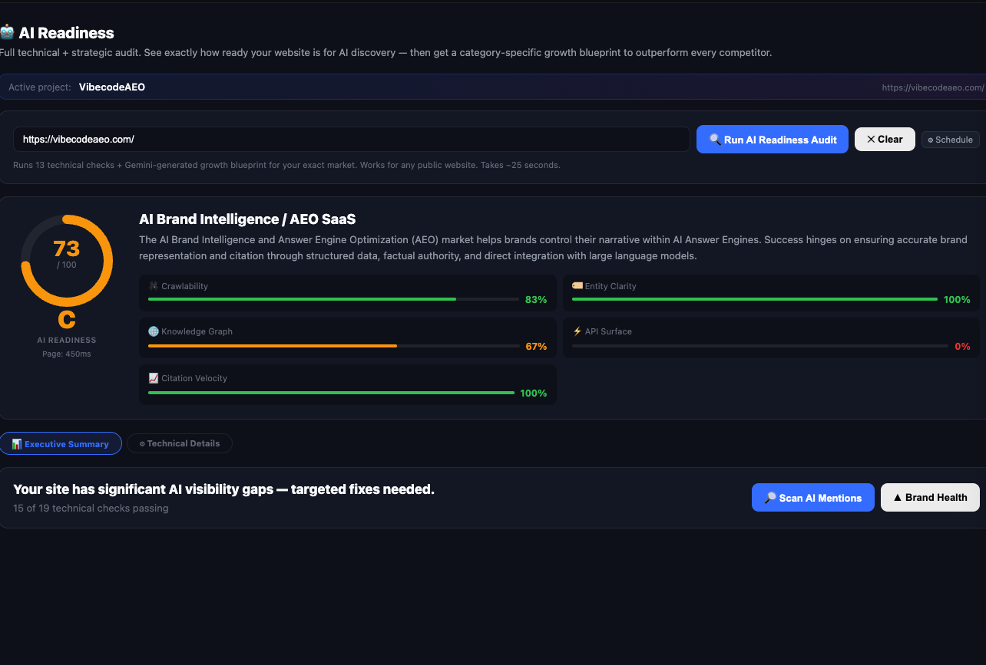Start Scan AI Mentions

[812, 498]
